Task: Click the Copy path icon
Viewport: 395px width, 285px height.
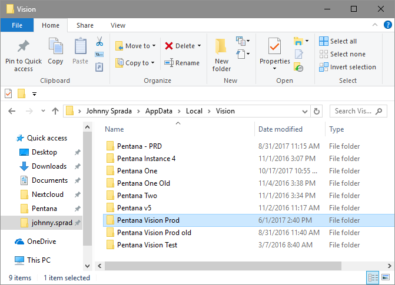Action: tap(99, 54)
